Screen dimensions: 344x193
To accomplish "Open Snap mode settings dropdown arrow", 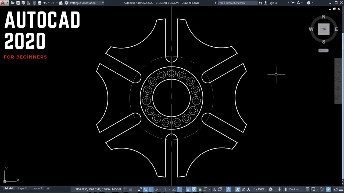I will click(x=135, y=189).
